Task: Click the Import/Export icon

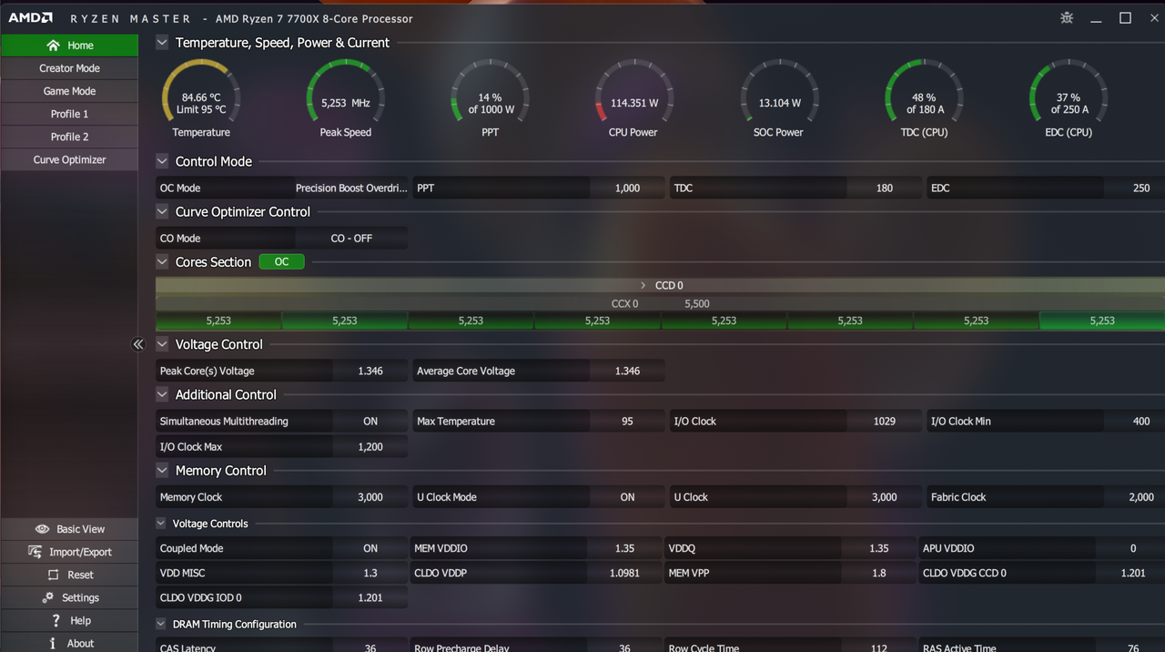Action: 35,552
